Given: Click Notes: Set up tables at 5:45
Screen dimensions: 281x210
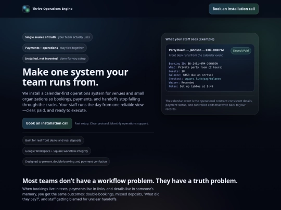Looking at the screenshot, I should point(191,87).
